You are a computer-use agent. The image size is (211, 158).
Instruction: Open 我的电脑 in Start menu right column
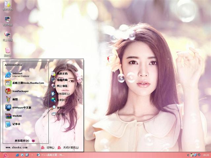point(59,80)
